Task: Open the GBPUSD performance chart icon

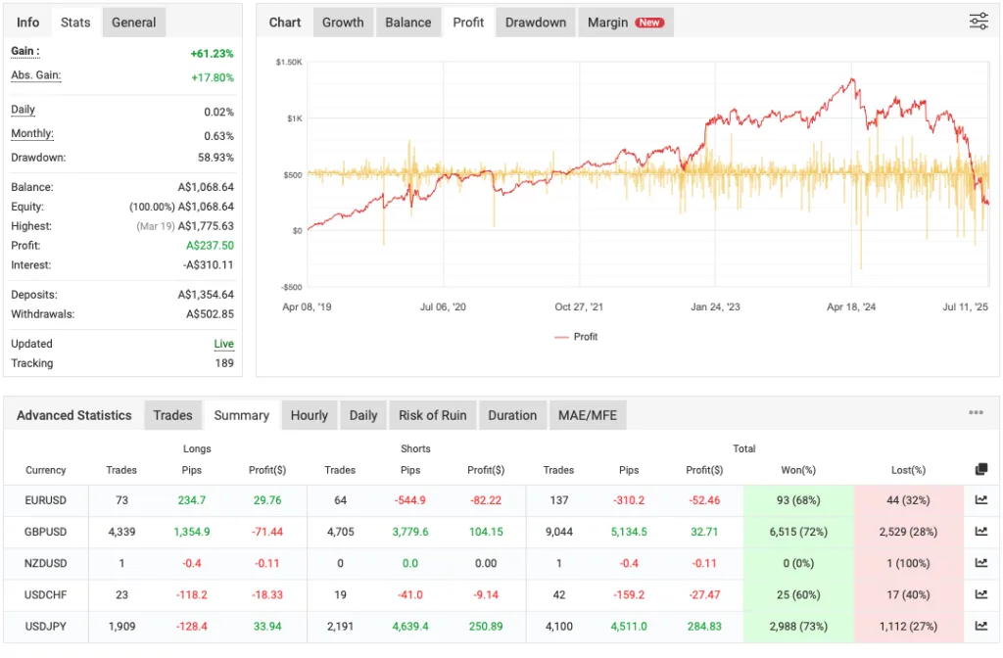Action: point(980,532)
